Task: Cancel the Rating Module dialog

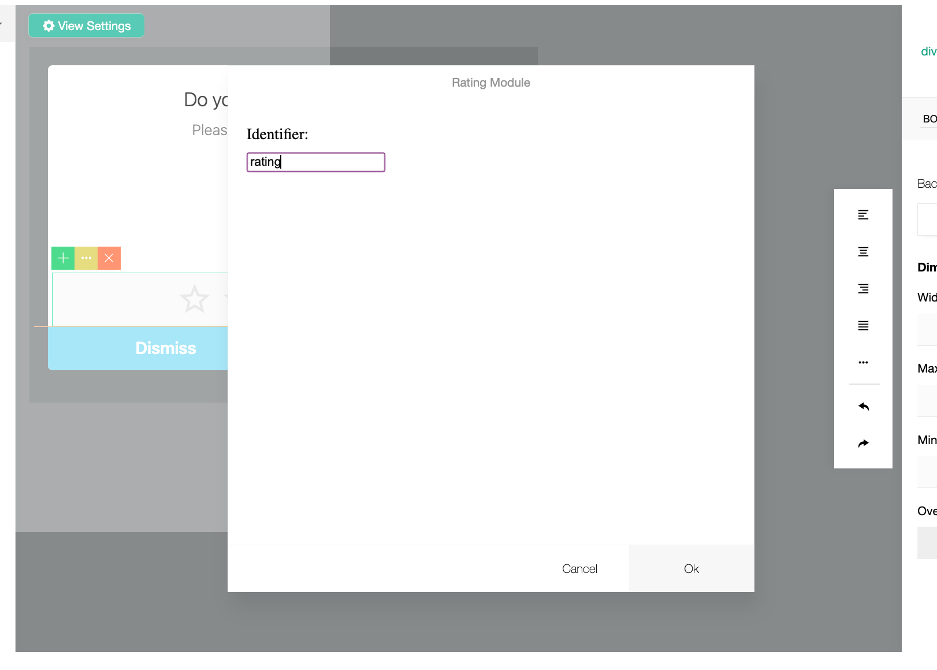Action: click(x=579, y=569)
